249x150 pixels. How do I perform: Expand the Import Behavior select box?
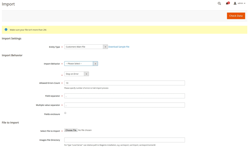pyautogui.click(x=81, y=64)
